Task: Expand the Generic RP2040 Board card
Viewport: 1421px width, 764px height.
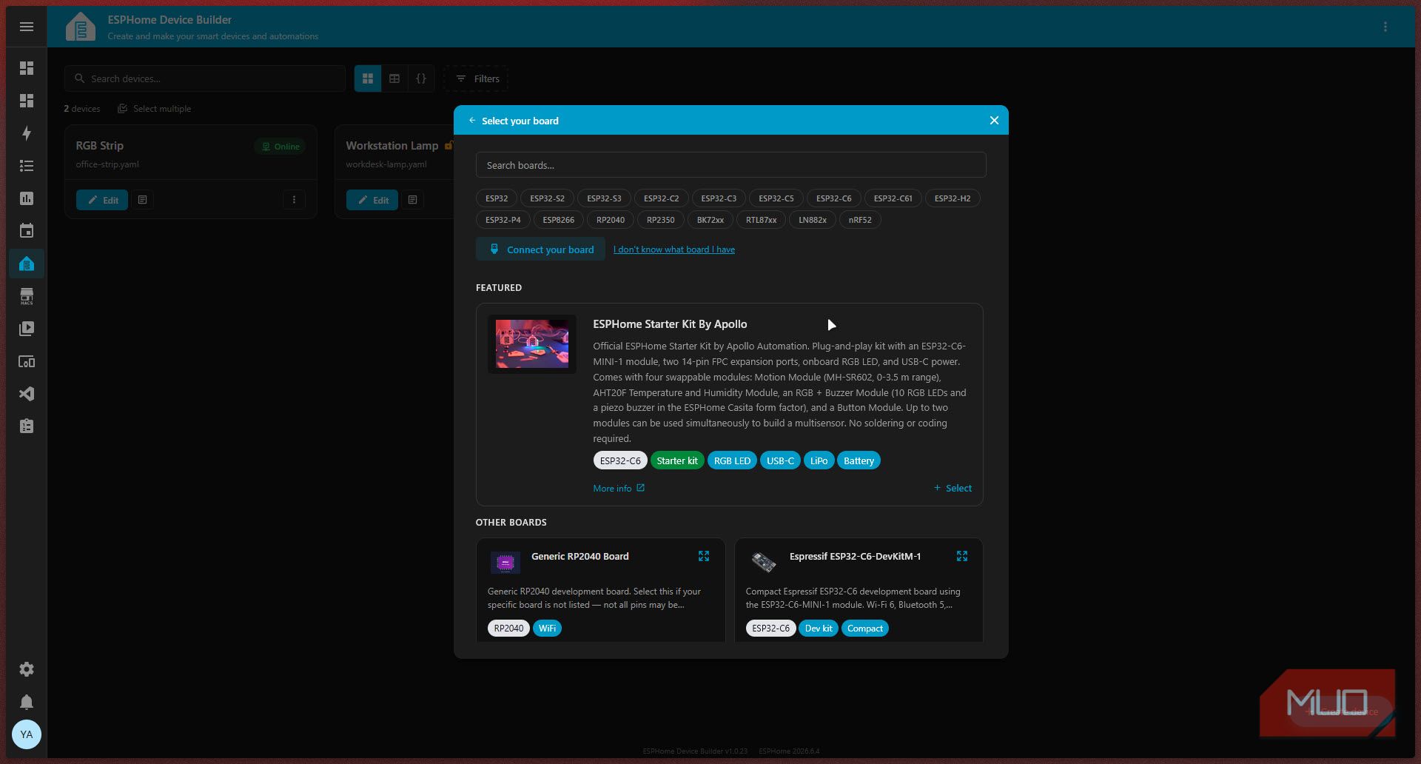Action: (x=704, y=556)
